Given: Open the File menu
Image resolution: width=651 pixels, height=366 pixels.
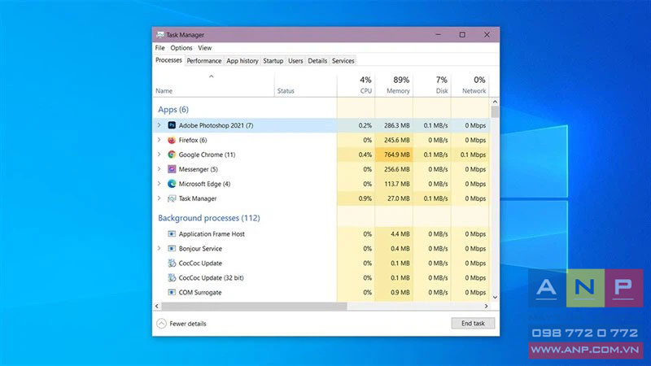Looking at the screenshot, I should [x=159, y=48].
